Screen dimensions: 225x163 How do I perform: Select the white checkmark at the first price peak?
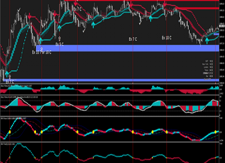(x=19, y=10)
